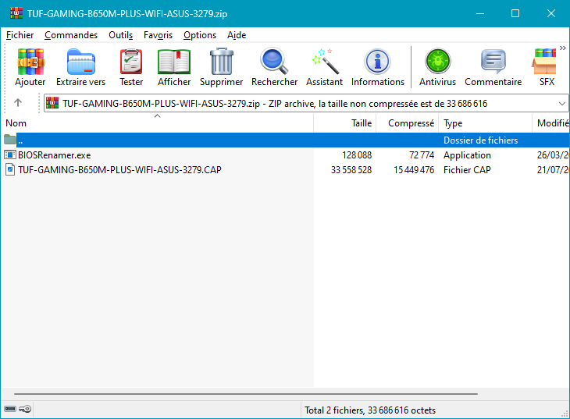Viewport: 570px width, 419px height.
Task: Click the disk drive status bar icon
Action: (10, 409)
